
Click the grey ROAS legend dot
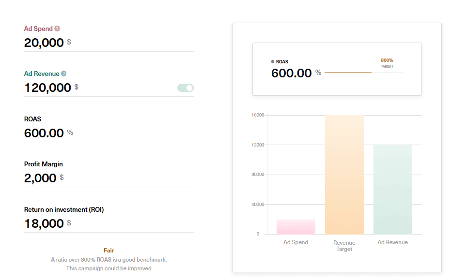coord(273,62)
